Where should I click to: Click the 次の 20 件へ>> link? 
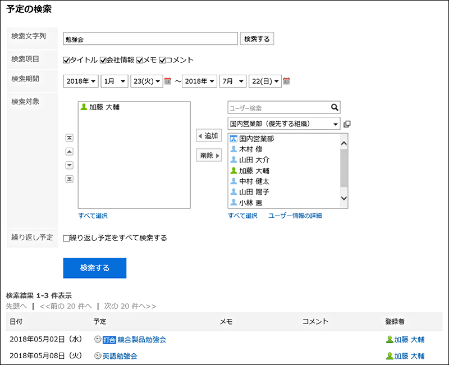(130, 306)
